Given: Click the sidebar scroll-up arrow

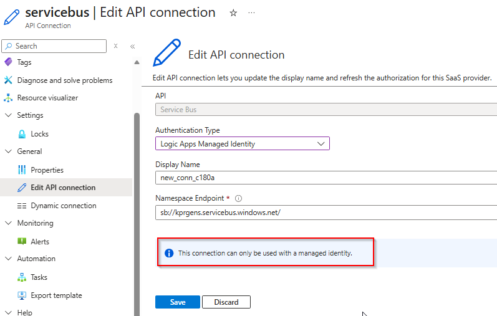Looking at the screenshot, I should (137, 62).
